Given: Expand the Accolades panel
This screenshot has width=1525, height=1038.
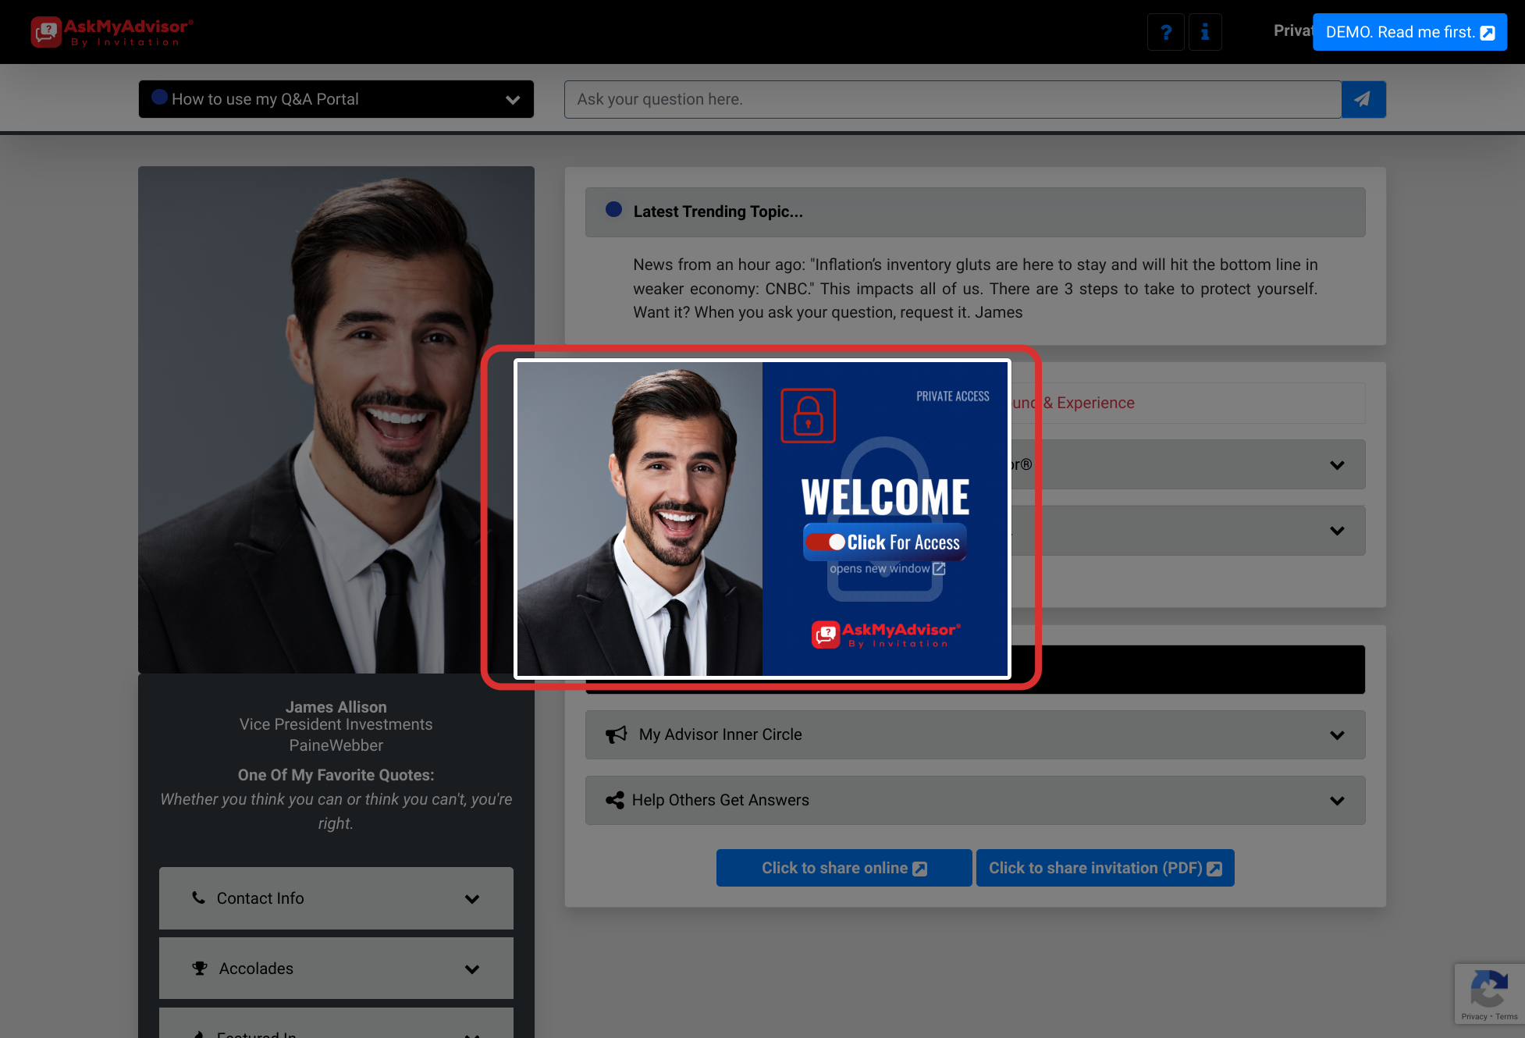Looking at the screenshot, I should pyautogui.click(x=336, y=969).
